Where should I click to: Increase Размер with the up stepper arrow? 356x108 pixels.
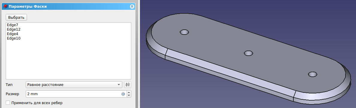click(x=129, y=93)
